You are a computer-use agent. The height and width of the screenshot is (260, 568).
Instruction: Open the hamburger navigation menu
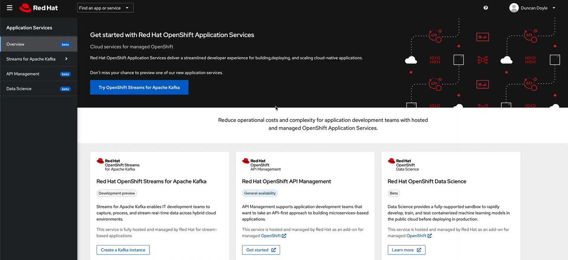pos(9,8)
